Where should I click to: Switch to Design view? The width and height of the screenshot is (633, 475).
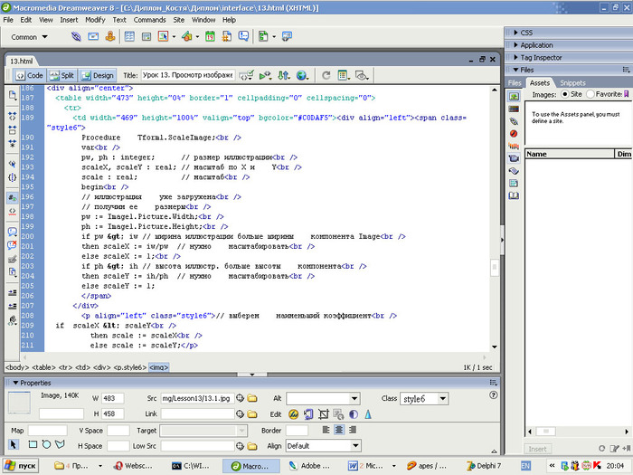[98, 75]
